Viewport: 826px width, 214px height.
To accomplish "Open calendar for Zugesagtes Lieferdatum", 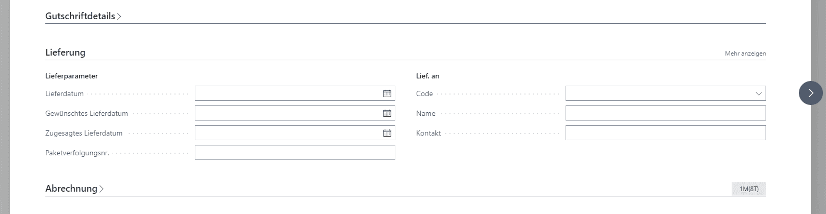I will [x=387, y=133].
